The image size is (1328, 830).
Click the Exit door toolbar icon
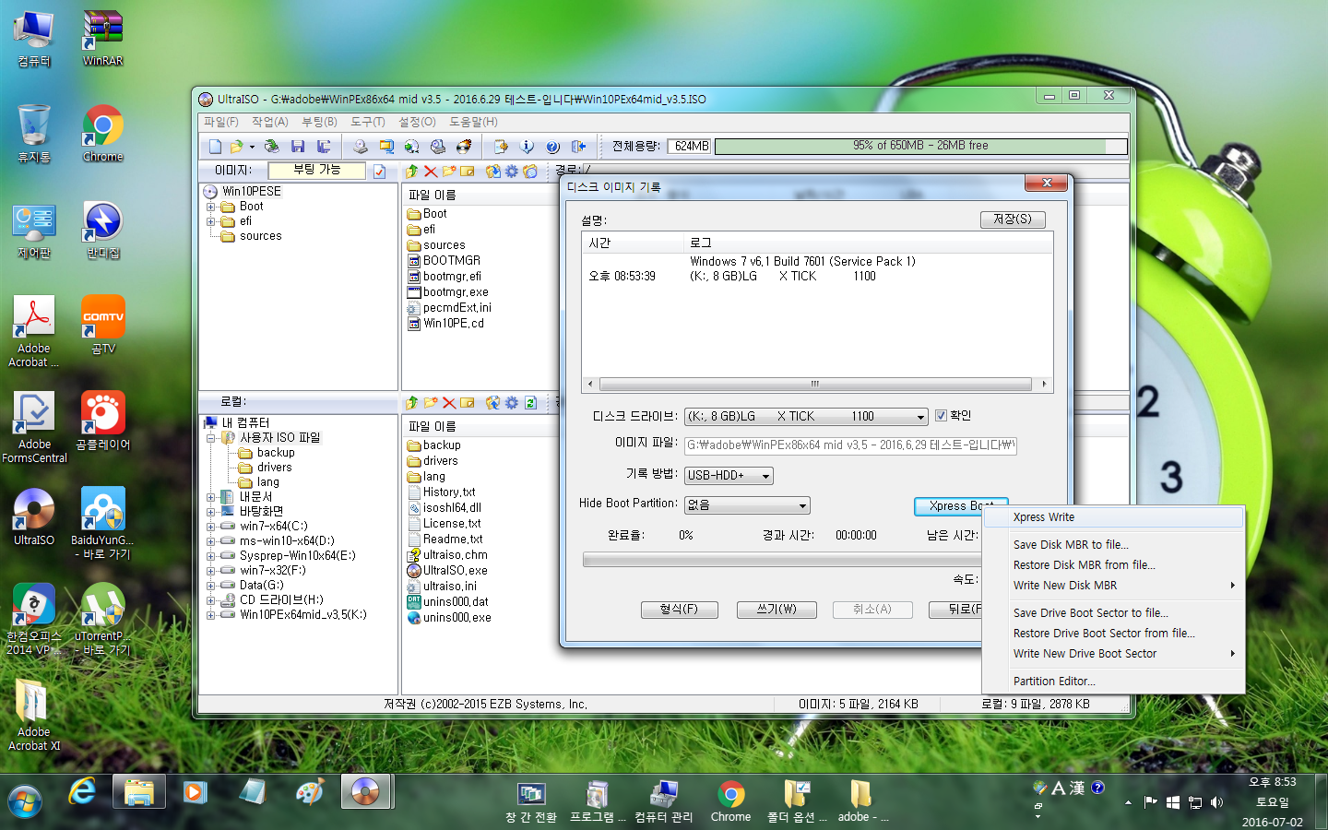click(x=578, y=146)
